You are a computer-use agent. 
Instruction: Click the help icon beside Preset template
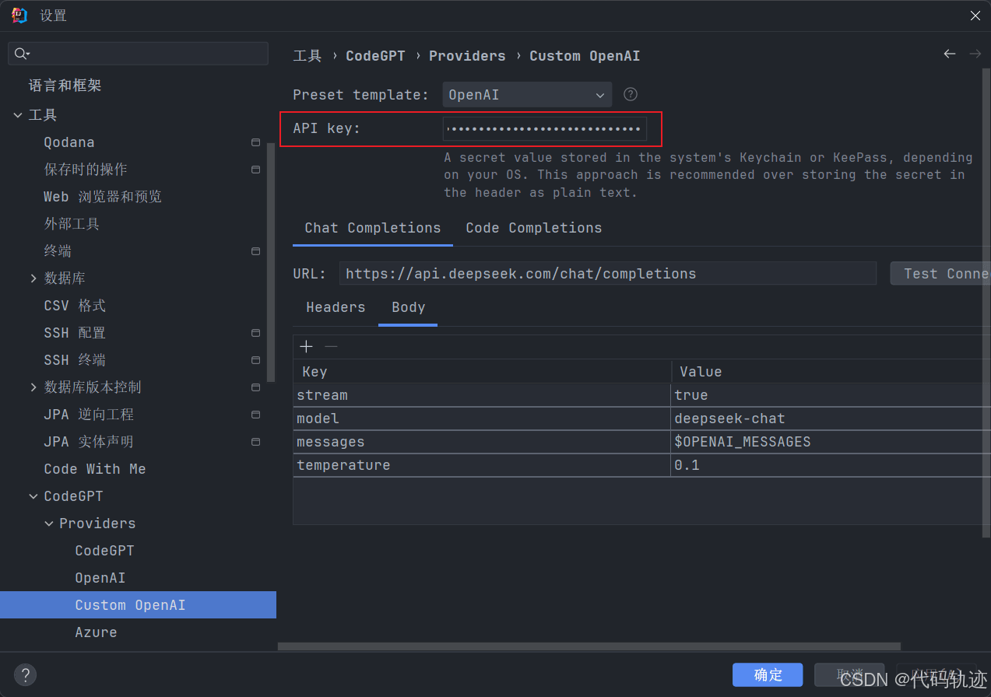click(x=631, y=94)
